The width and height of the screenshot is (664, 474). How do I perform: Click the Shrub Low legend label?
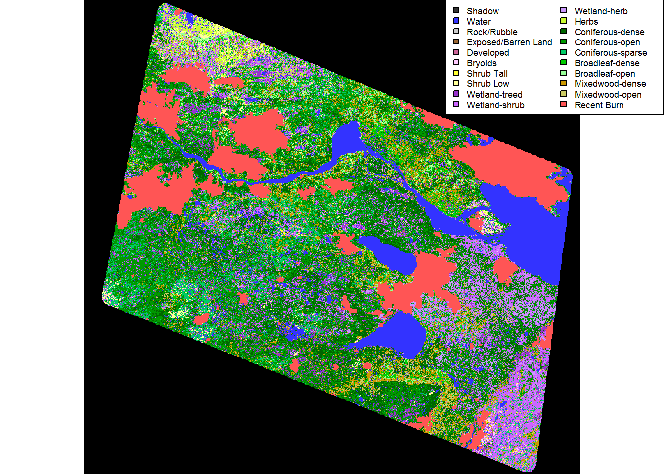[488, 84]
